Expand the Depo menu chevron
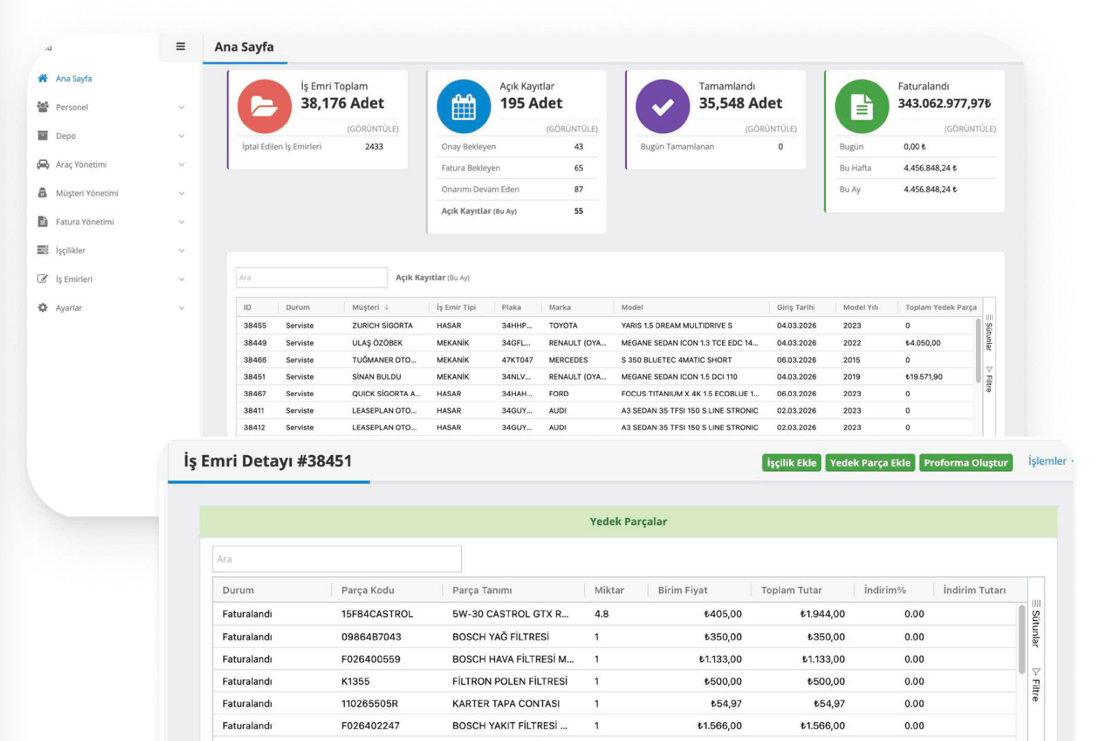1116x741 pixels. 181,136
